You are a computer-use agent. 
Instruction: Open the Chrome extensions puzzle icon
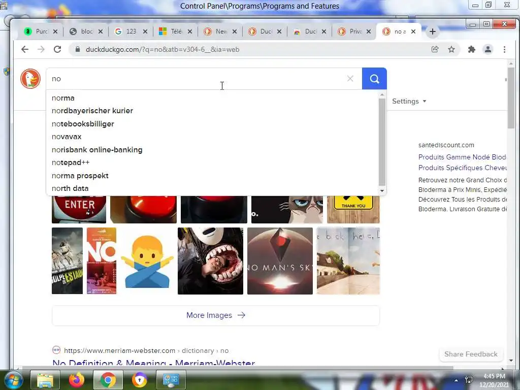(472, 49)
